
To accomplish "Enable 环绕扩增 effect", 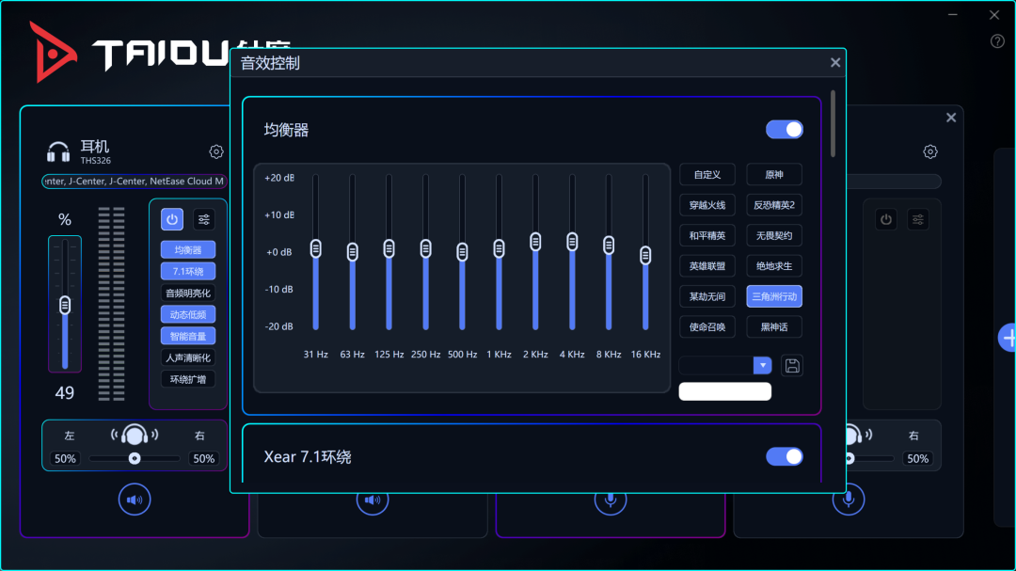I will pos(188,379).
